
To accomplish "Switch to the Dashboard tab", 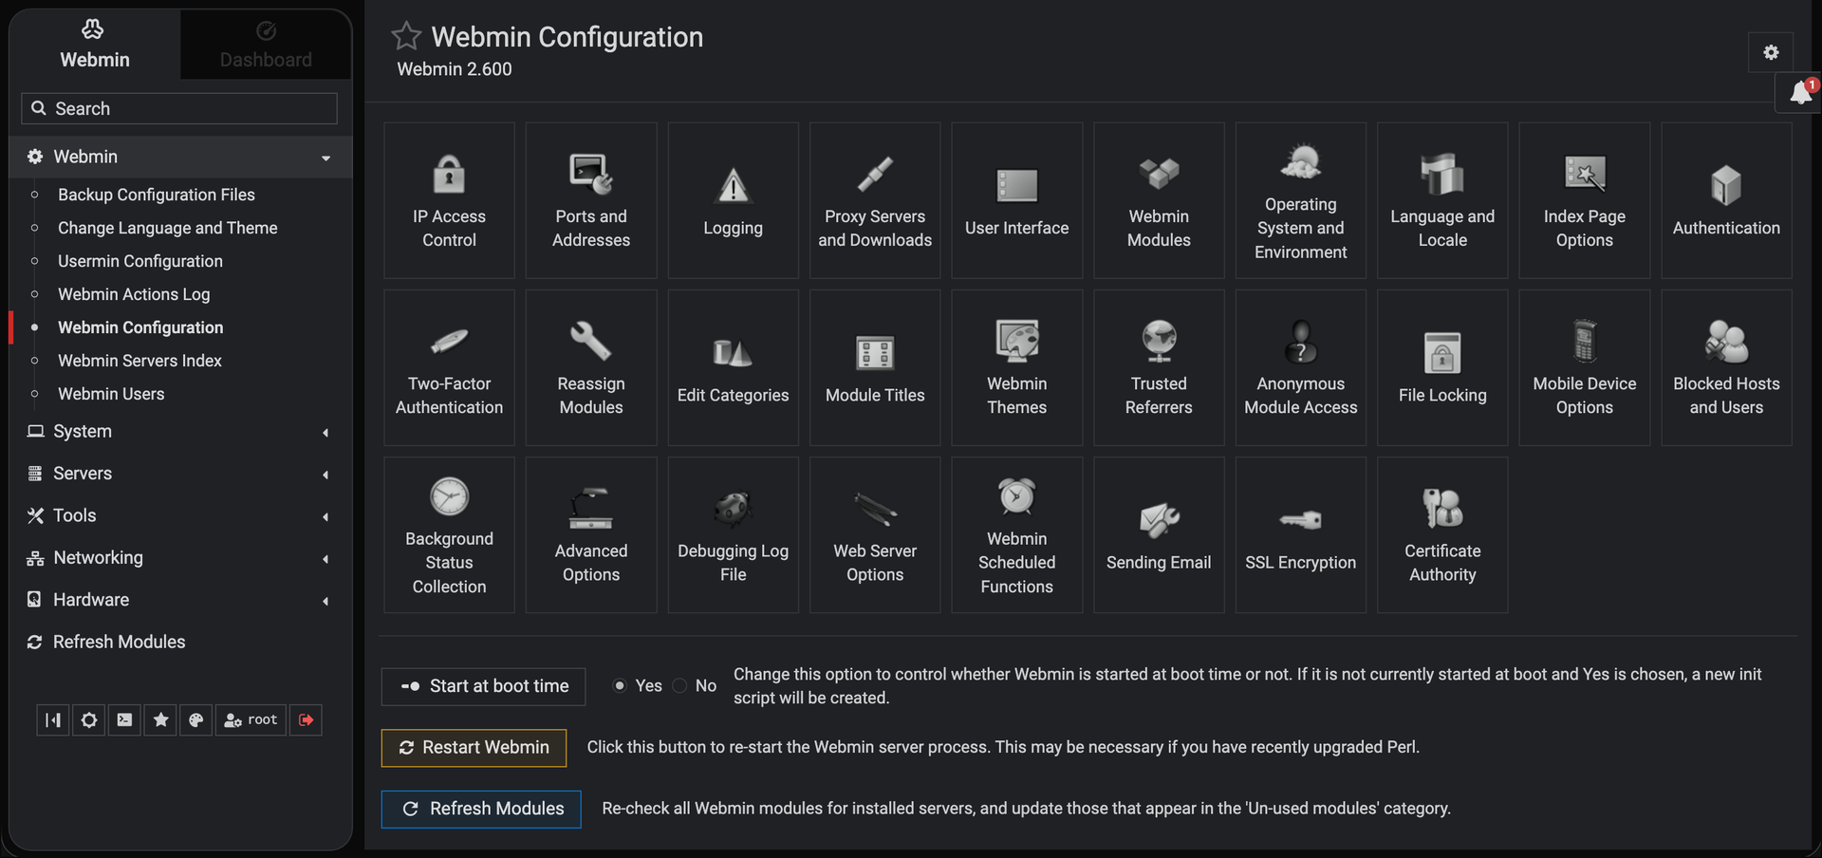I will [x=266, y=45].
